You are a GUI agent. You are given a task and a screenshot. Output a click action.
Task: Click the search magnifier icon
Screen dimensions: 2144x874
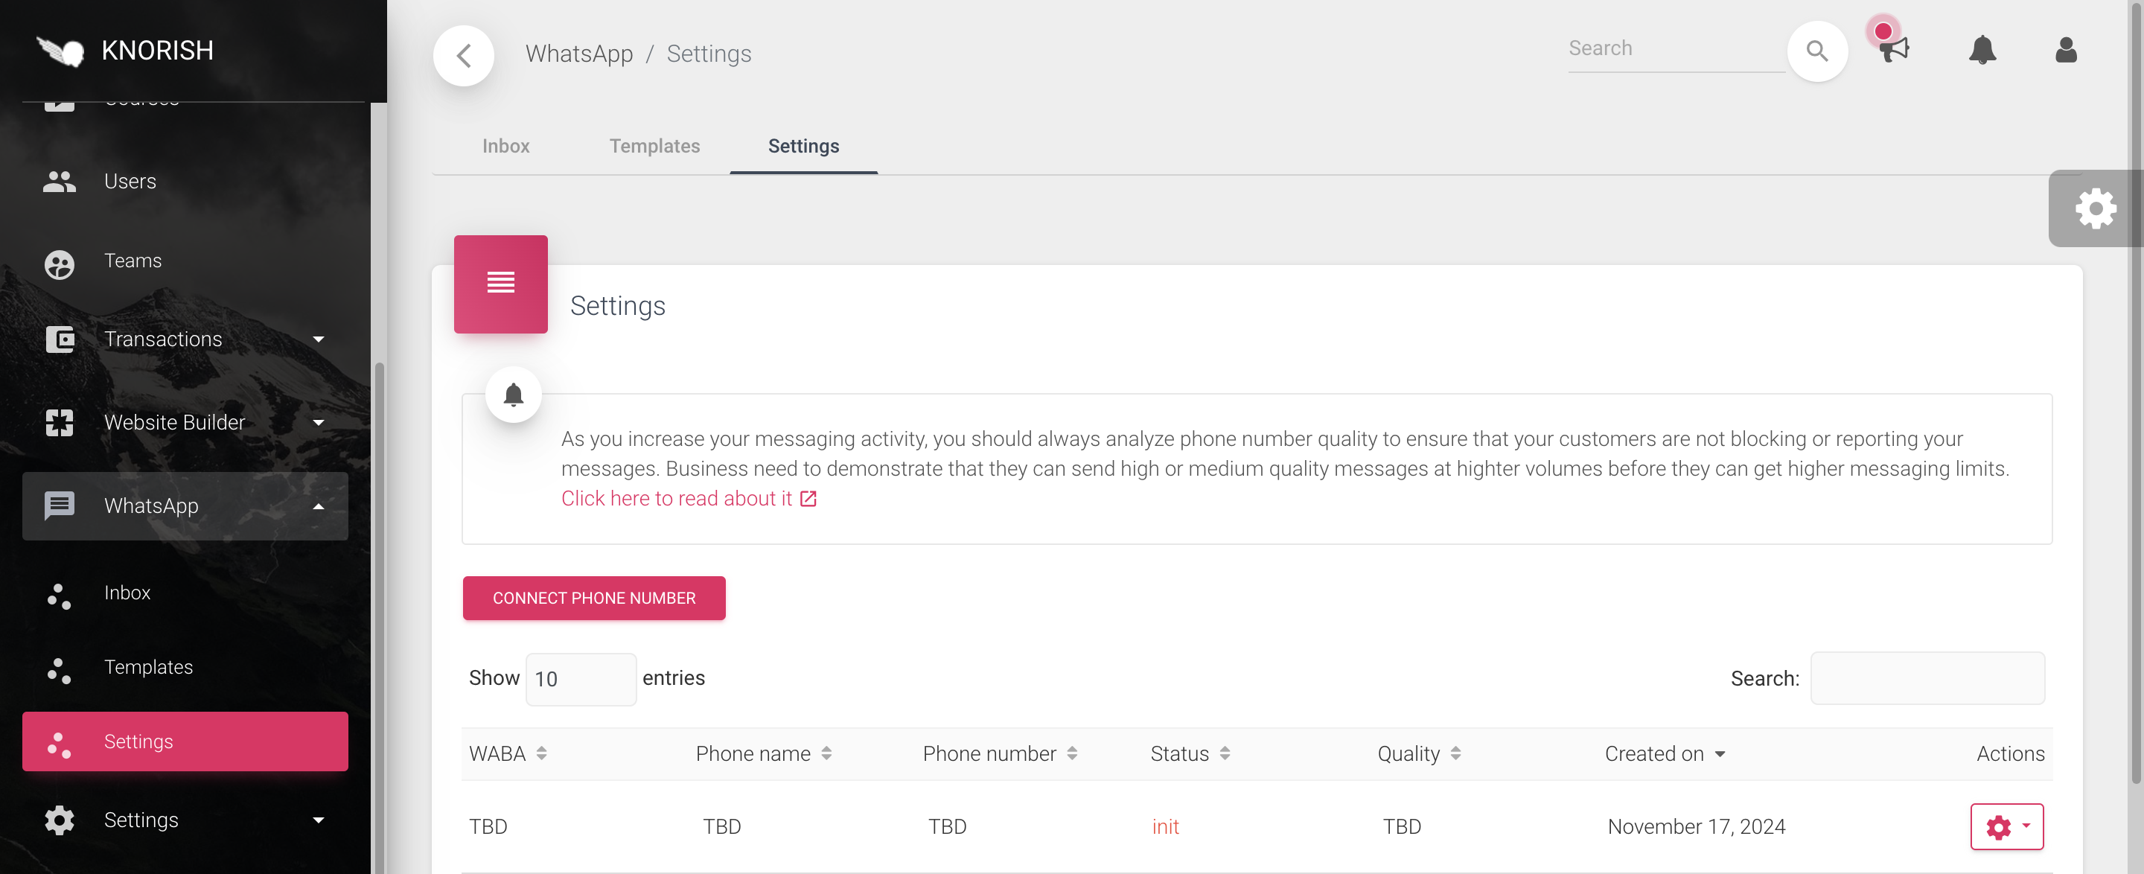(1816, 51)
